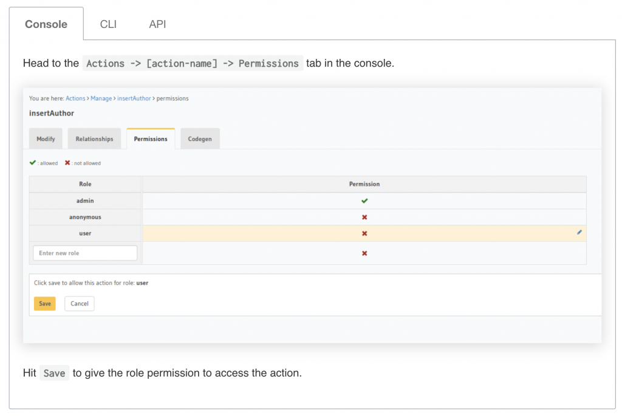
Task: Switch to the CLI tab
Action: click(108, 24)
